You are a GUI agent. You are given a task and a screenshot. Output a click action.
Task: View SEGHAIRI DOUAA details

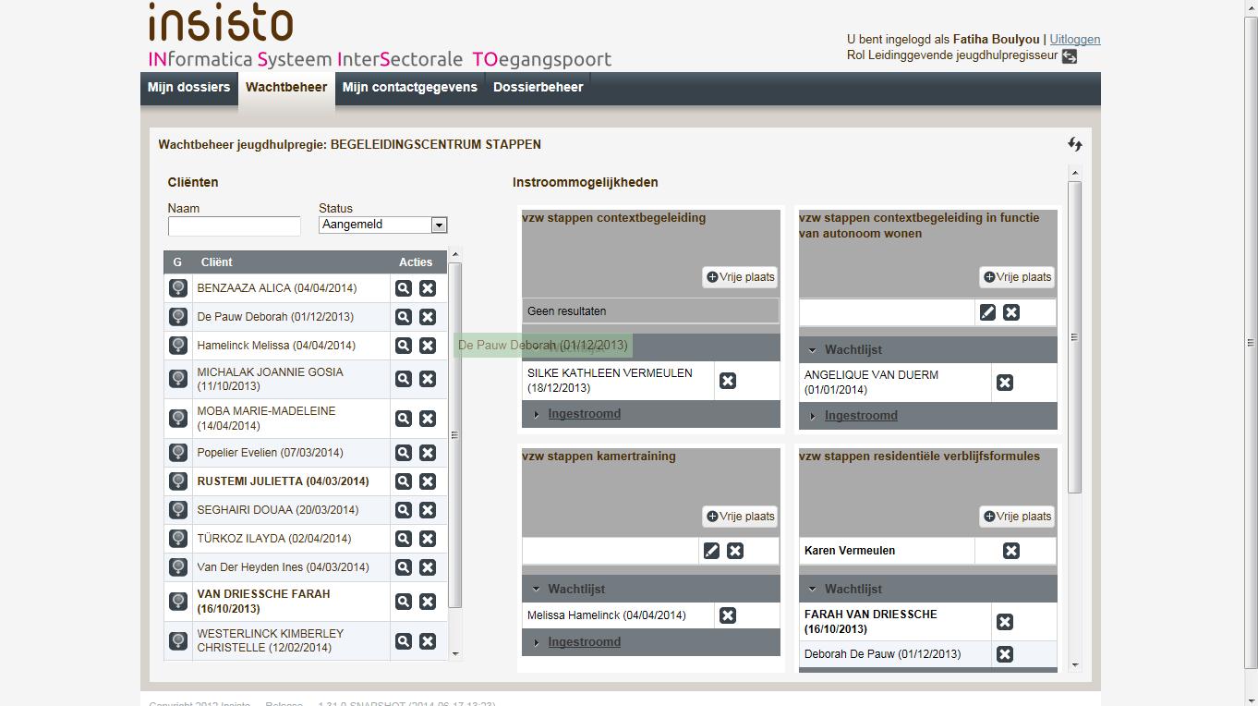404,510
